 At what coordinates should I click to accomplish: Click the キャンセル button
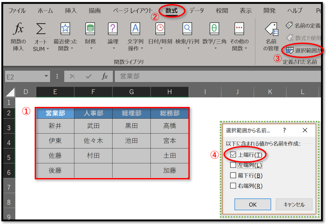pos(294,204)
